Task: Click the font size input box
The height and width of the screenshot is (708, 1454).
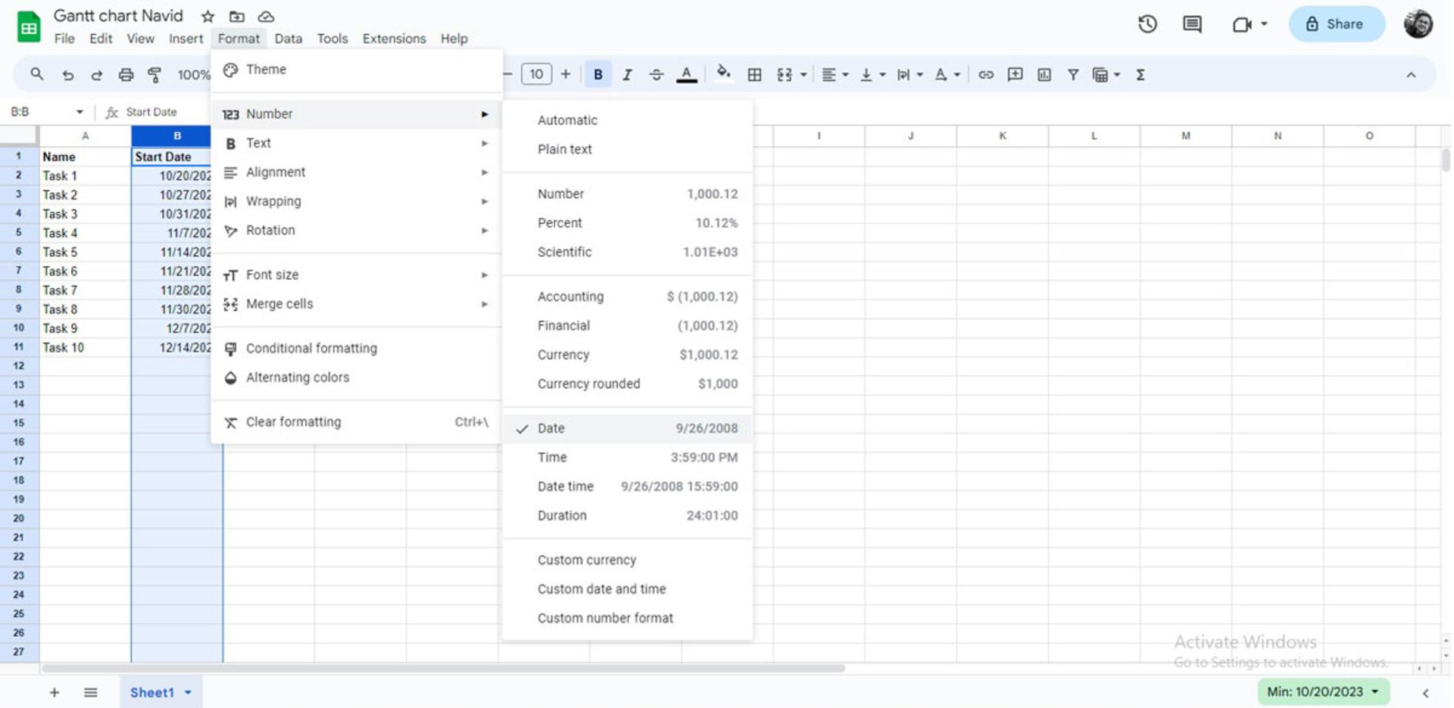Action: (x=536, y=74)
